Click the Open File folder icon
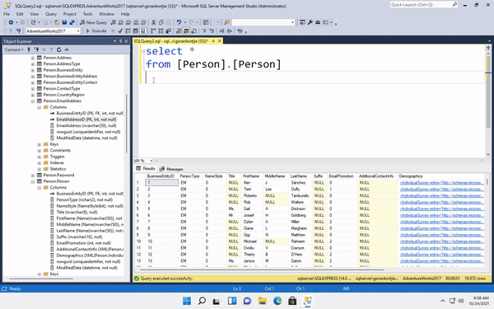 click(57, 22)
